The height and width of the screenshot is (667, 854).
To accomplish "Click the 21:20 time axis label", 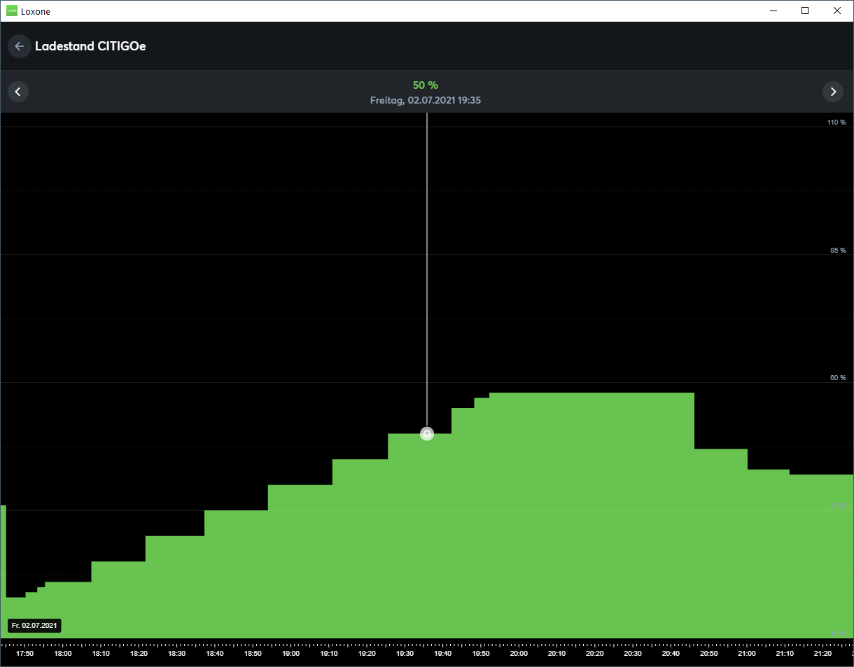I will [x=822, y=654].
